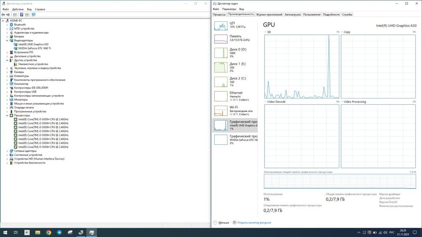Click the back arrow in Device Manager toolbar
Screen dimensions: 422x237
point(3,15)
